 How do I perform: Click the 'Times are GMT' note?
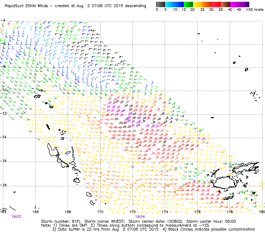73,226
